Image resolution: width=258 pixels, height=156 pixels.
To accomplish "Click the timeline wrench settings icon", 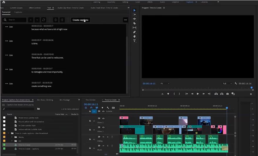I will click(x=108, y=108).
